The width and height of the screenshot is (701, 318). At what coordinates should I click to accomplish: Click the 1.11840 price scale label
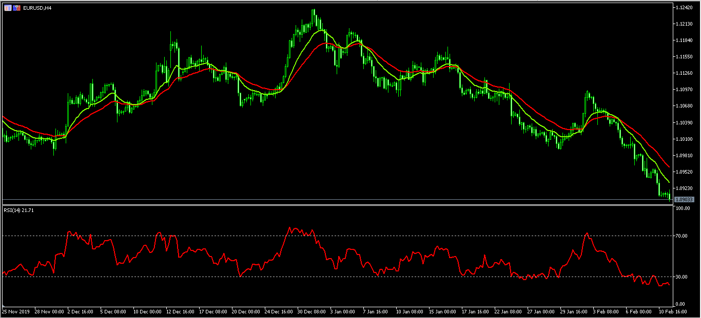point(684,40)
